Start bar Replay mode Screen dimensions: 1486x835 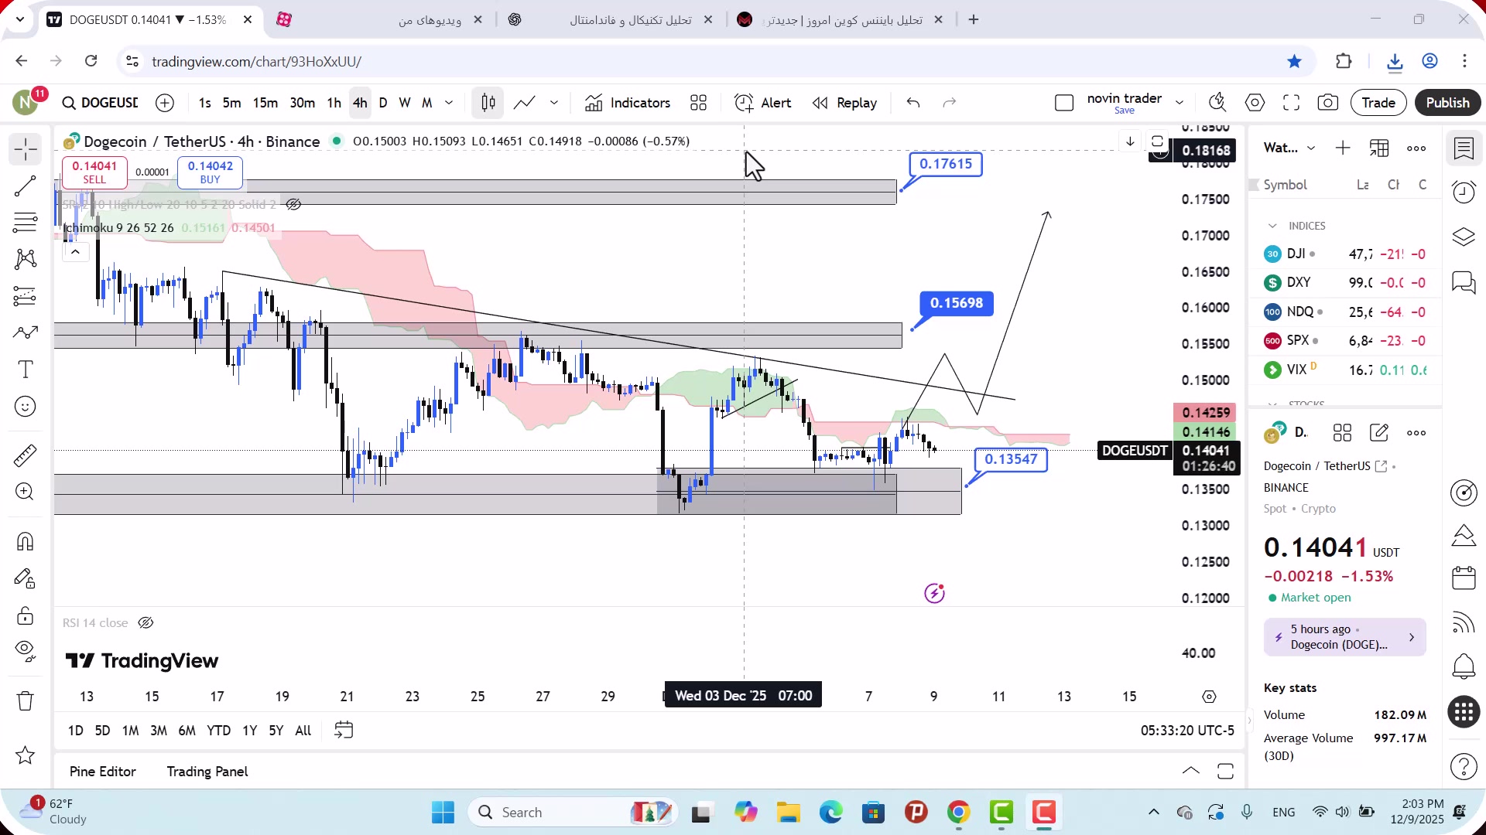coord(844,103)
